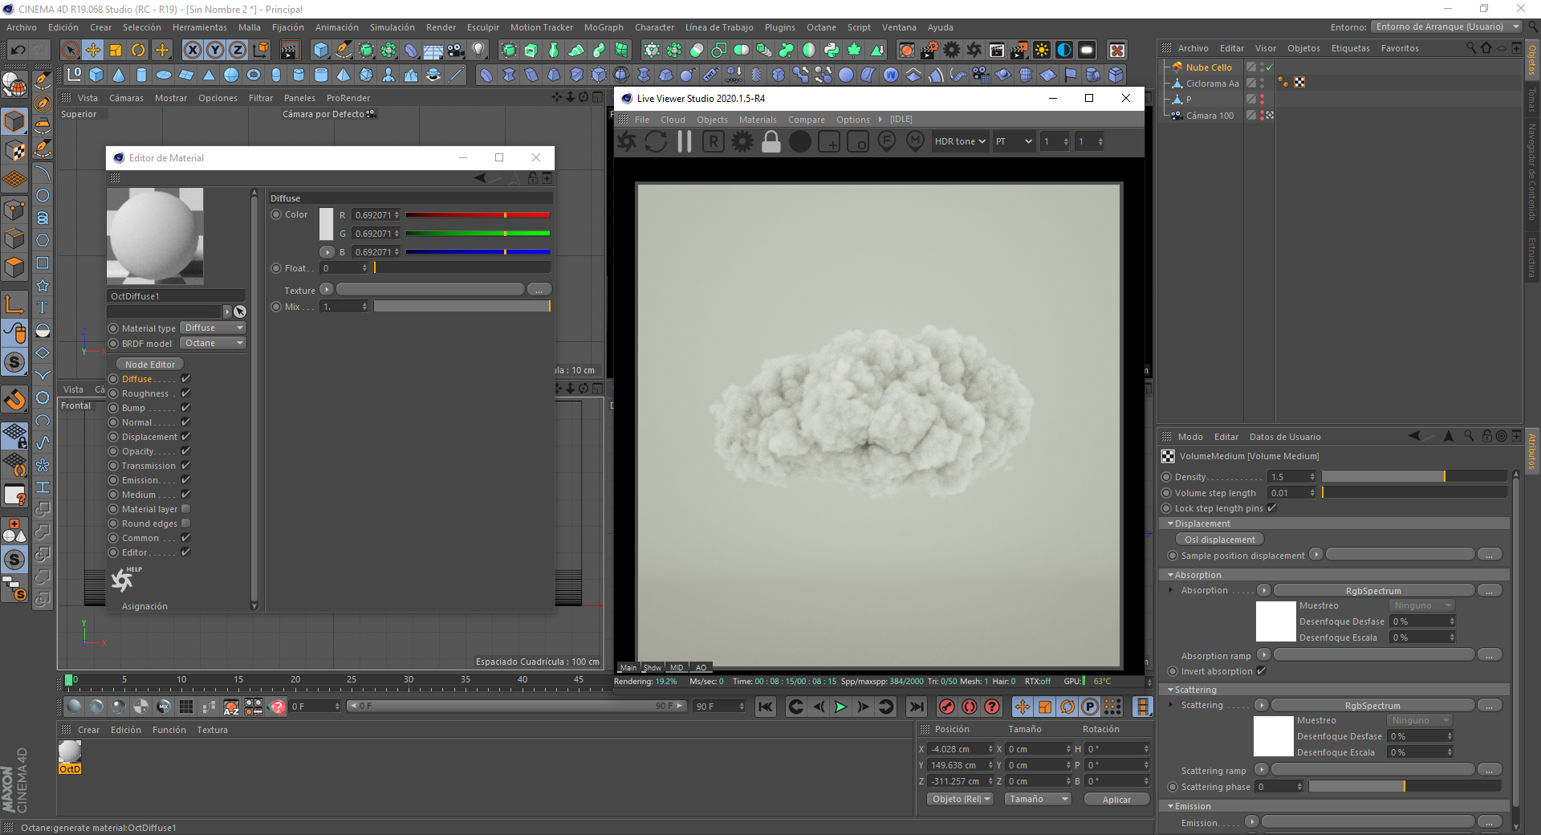Open the HDR tone dropdown
Screen dimensions: 1541x835
pos(959,141)
